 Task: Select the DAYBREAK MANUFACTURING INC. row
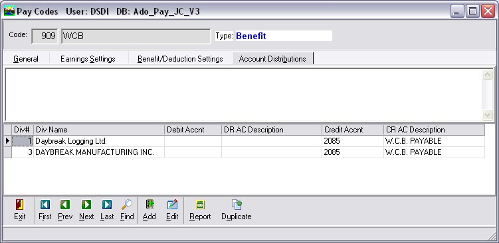(x=249, y=152)
